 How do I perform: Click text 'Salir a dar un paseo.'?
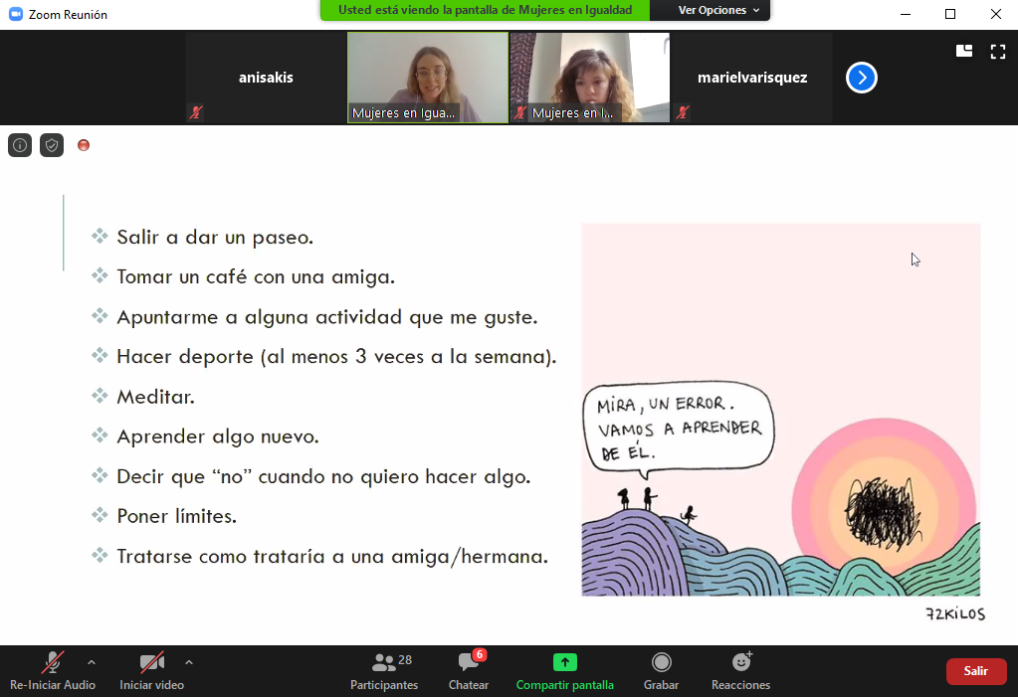[215, 238]
